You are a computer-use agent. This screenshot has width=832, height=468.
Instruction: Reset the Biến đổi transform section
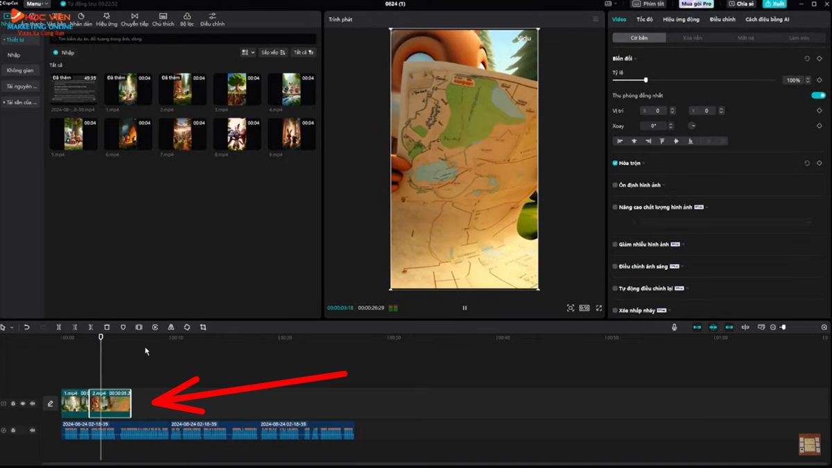[x=807, y=59]
